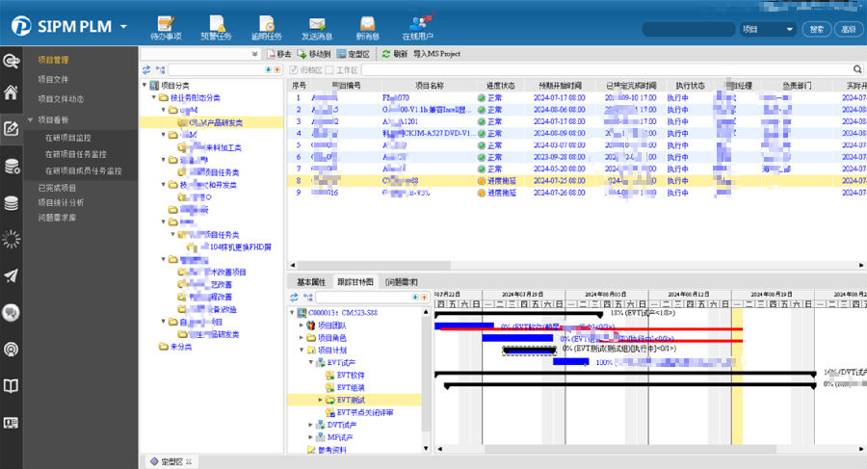The image size is (867, 469).
Task: Expand the 项目团队 tree node
Action: click(x=300, y=326)
